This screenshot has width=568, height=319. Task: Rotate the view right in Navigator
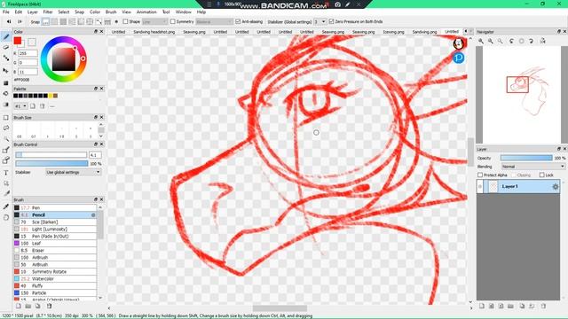click(532, 42)
